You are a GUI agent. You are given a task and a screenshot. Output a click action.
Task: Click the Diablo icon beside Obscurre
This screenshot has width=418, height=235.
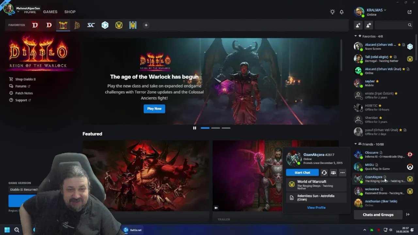pyautogui.click(x=410, y=154)
